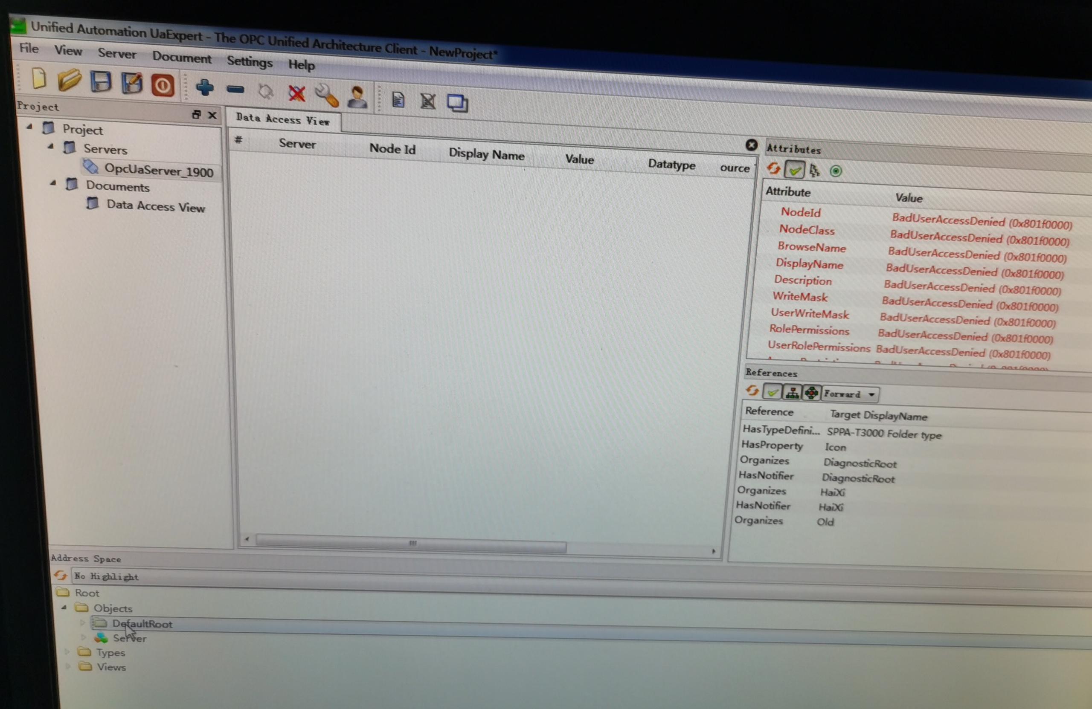1092x709 pixels.
Task: Enable highlight mode with the green target icon
Action: (x=836, y=171)
